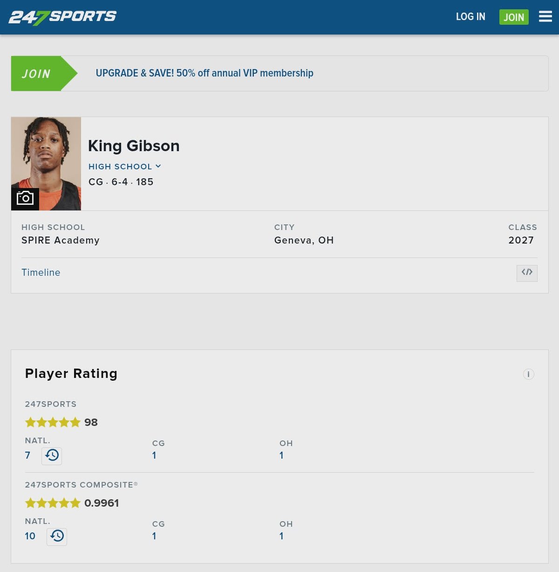
Task: Click the embed code icon
Action: tap(527, 273)
